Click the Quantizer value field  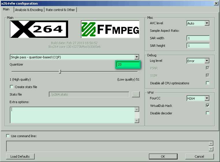point(128,64)
